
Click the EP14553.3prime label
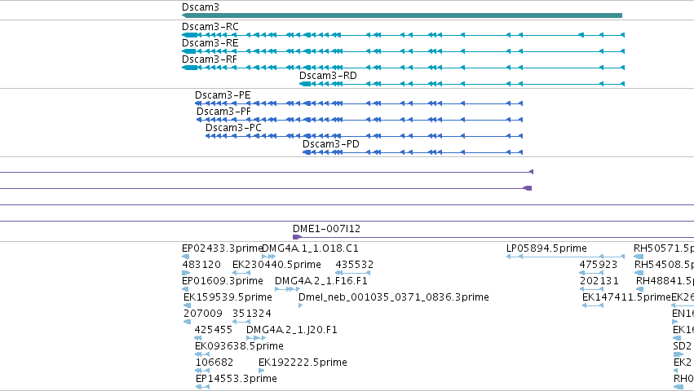[236, 379]
